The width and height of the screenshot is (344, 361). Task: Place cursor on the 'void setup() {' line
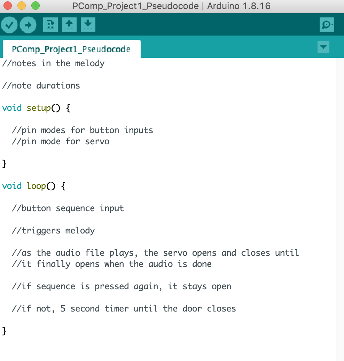(x=36, y=108)
